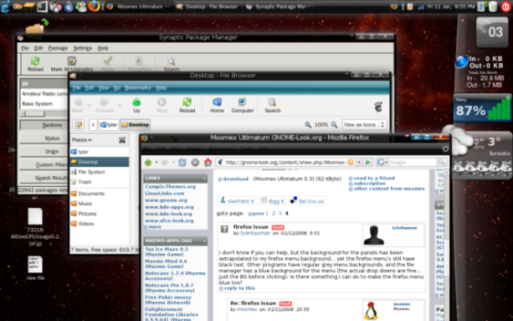Viewport: 513px width, 321px height.
Task: Toggle the Sections filter button in Synaptic
Action: 44,125
